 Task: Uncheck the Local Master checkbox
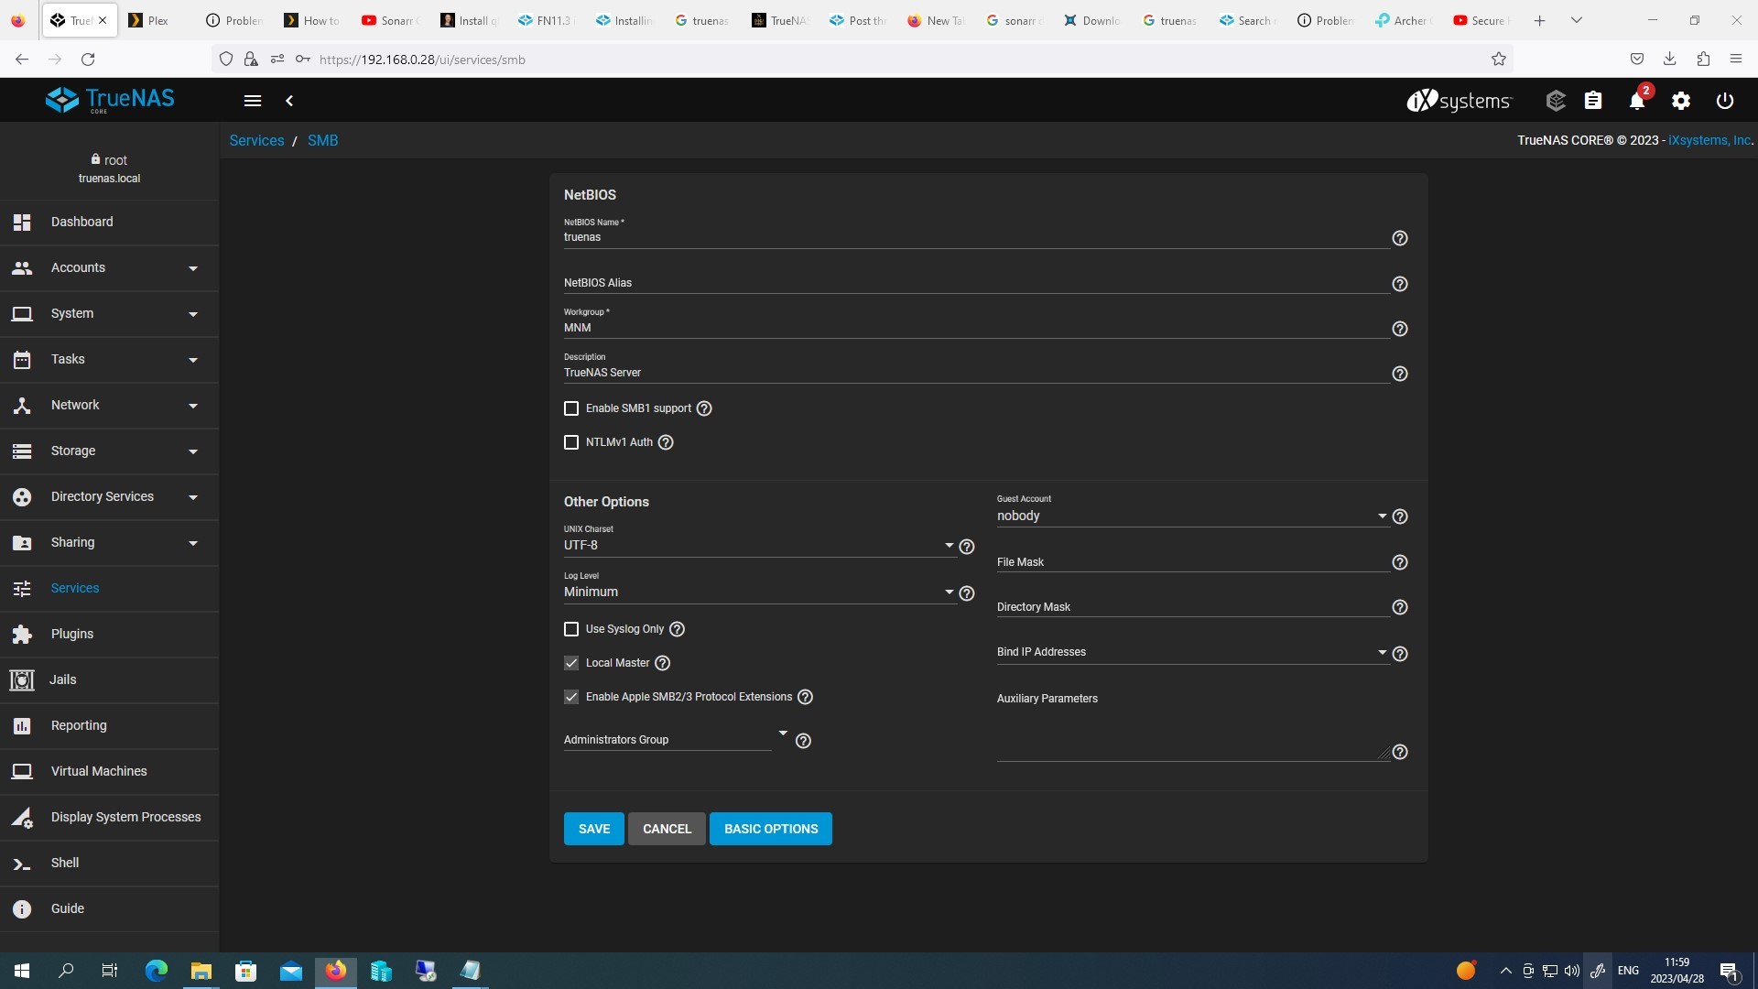tap(571, 663)
